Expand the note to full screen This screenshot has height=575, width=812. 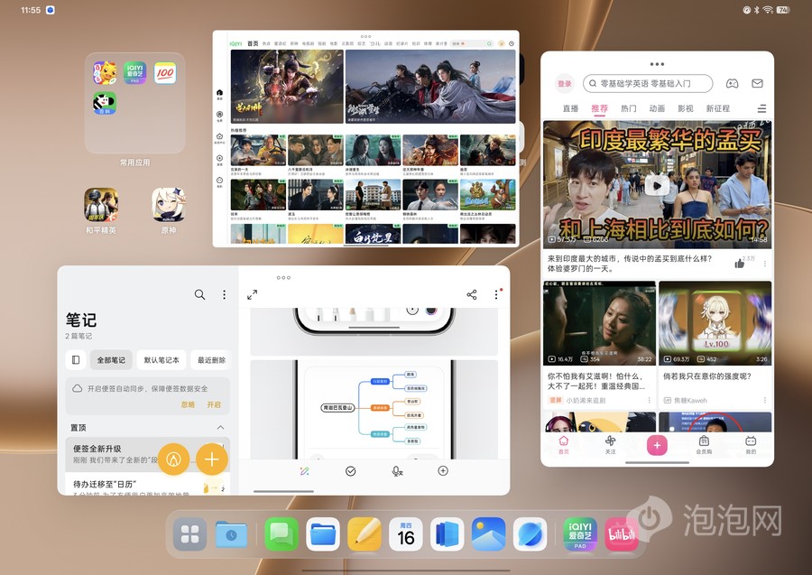pos(253,294)
